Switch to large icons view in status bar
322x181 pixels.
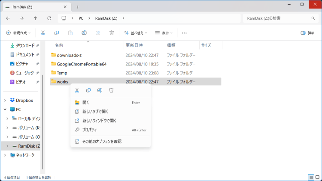tap(317, 177)
